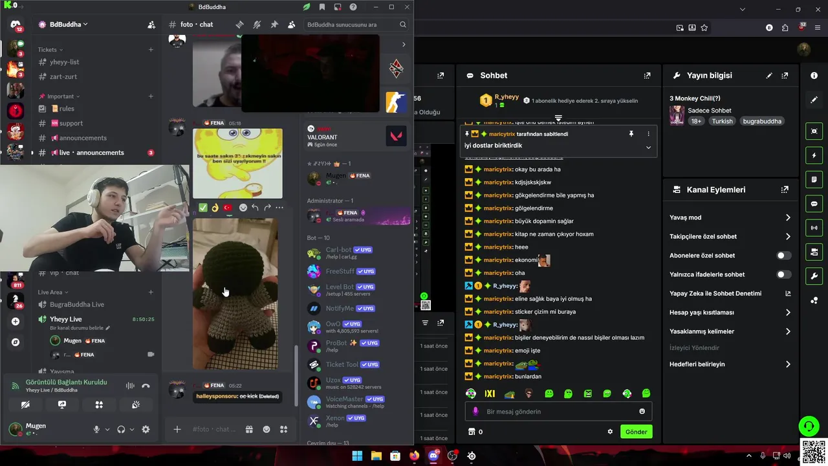Open Discover servers compass icon
The height and width of the screenshot is (466, 828).
coord(16,342)
